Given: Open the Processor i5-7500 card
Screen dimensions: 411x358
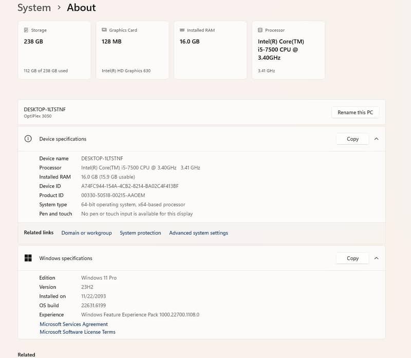Looking at the screenshot, I should click(x=288, y=50).
